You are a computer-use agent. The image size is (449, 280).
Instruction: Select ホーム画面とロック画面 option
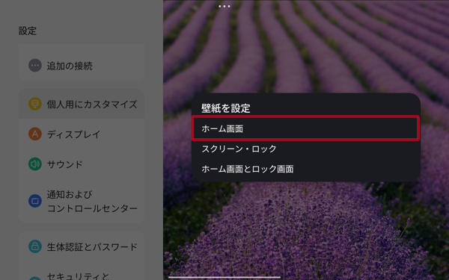(x=305, y=169)
